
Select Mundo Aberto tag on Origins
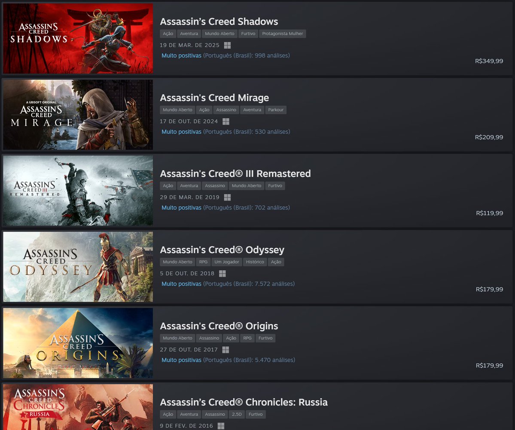[x=178, y=338]
